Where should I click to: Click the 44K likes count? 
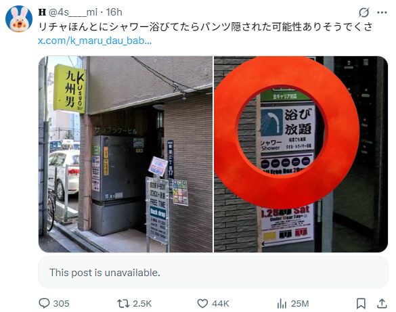[x=221, y=303]
